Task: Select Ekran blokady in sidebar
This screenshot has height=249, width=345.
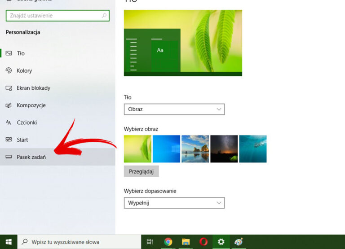Action: [x=57, y=88]
